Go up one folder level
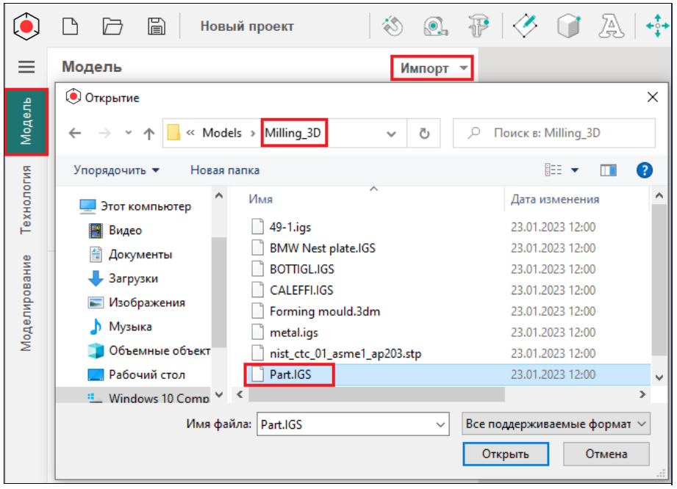This screenshot has width=677, height=489. pyautogui.click(x=149, y=134)
